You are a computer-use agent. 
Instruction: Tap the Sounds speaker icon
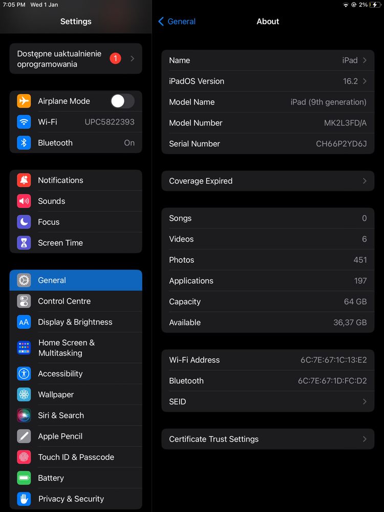pos(24,201)
